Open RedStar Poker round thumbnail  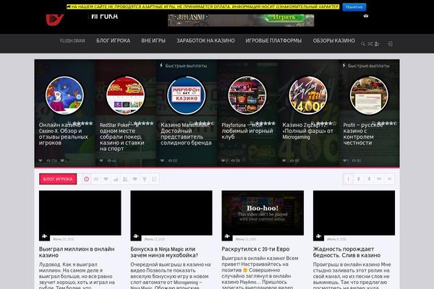click(125, 95)
